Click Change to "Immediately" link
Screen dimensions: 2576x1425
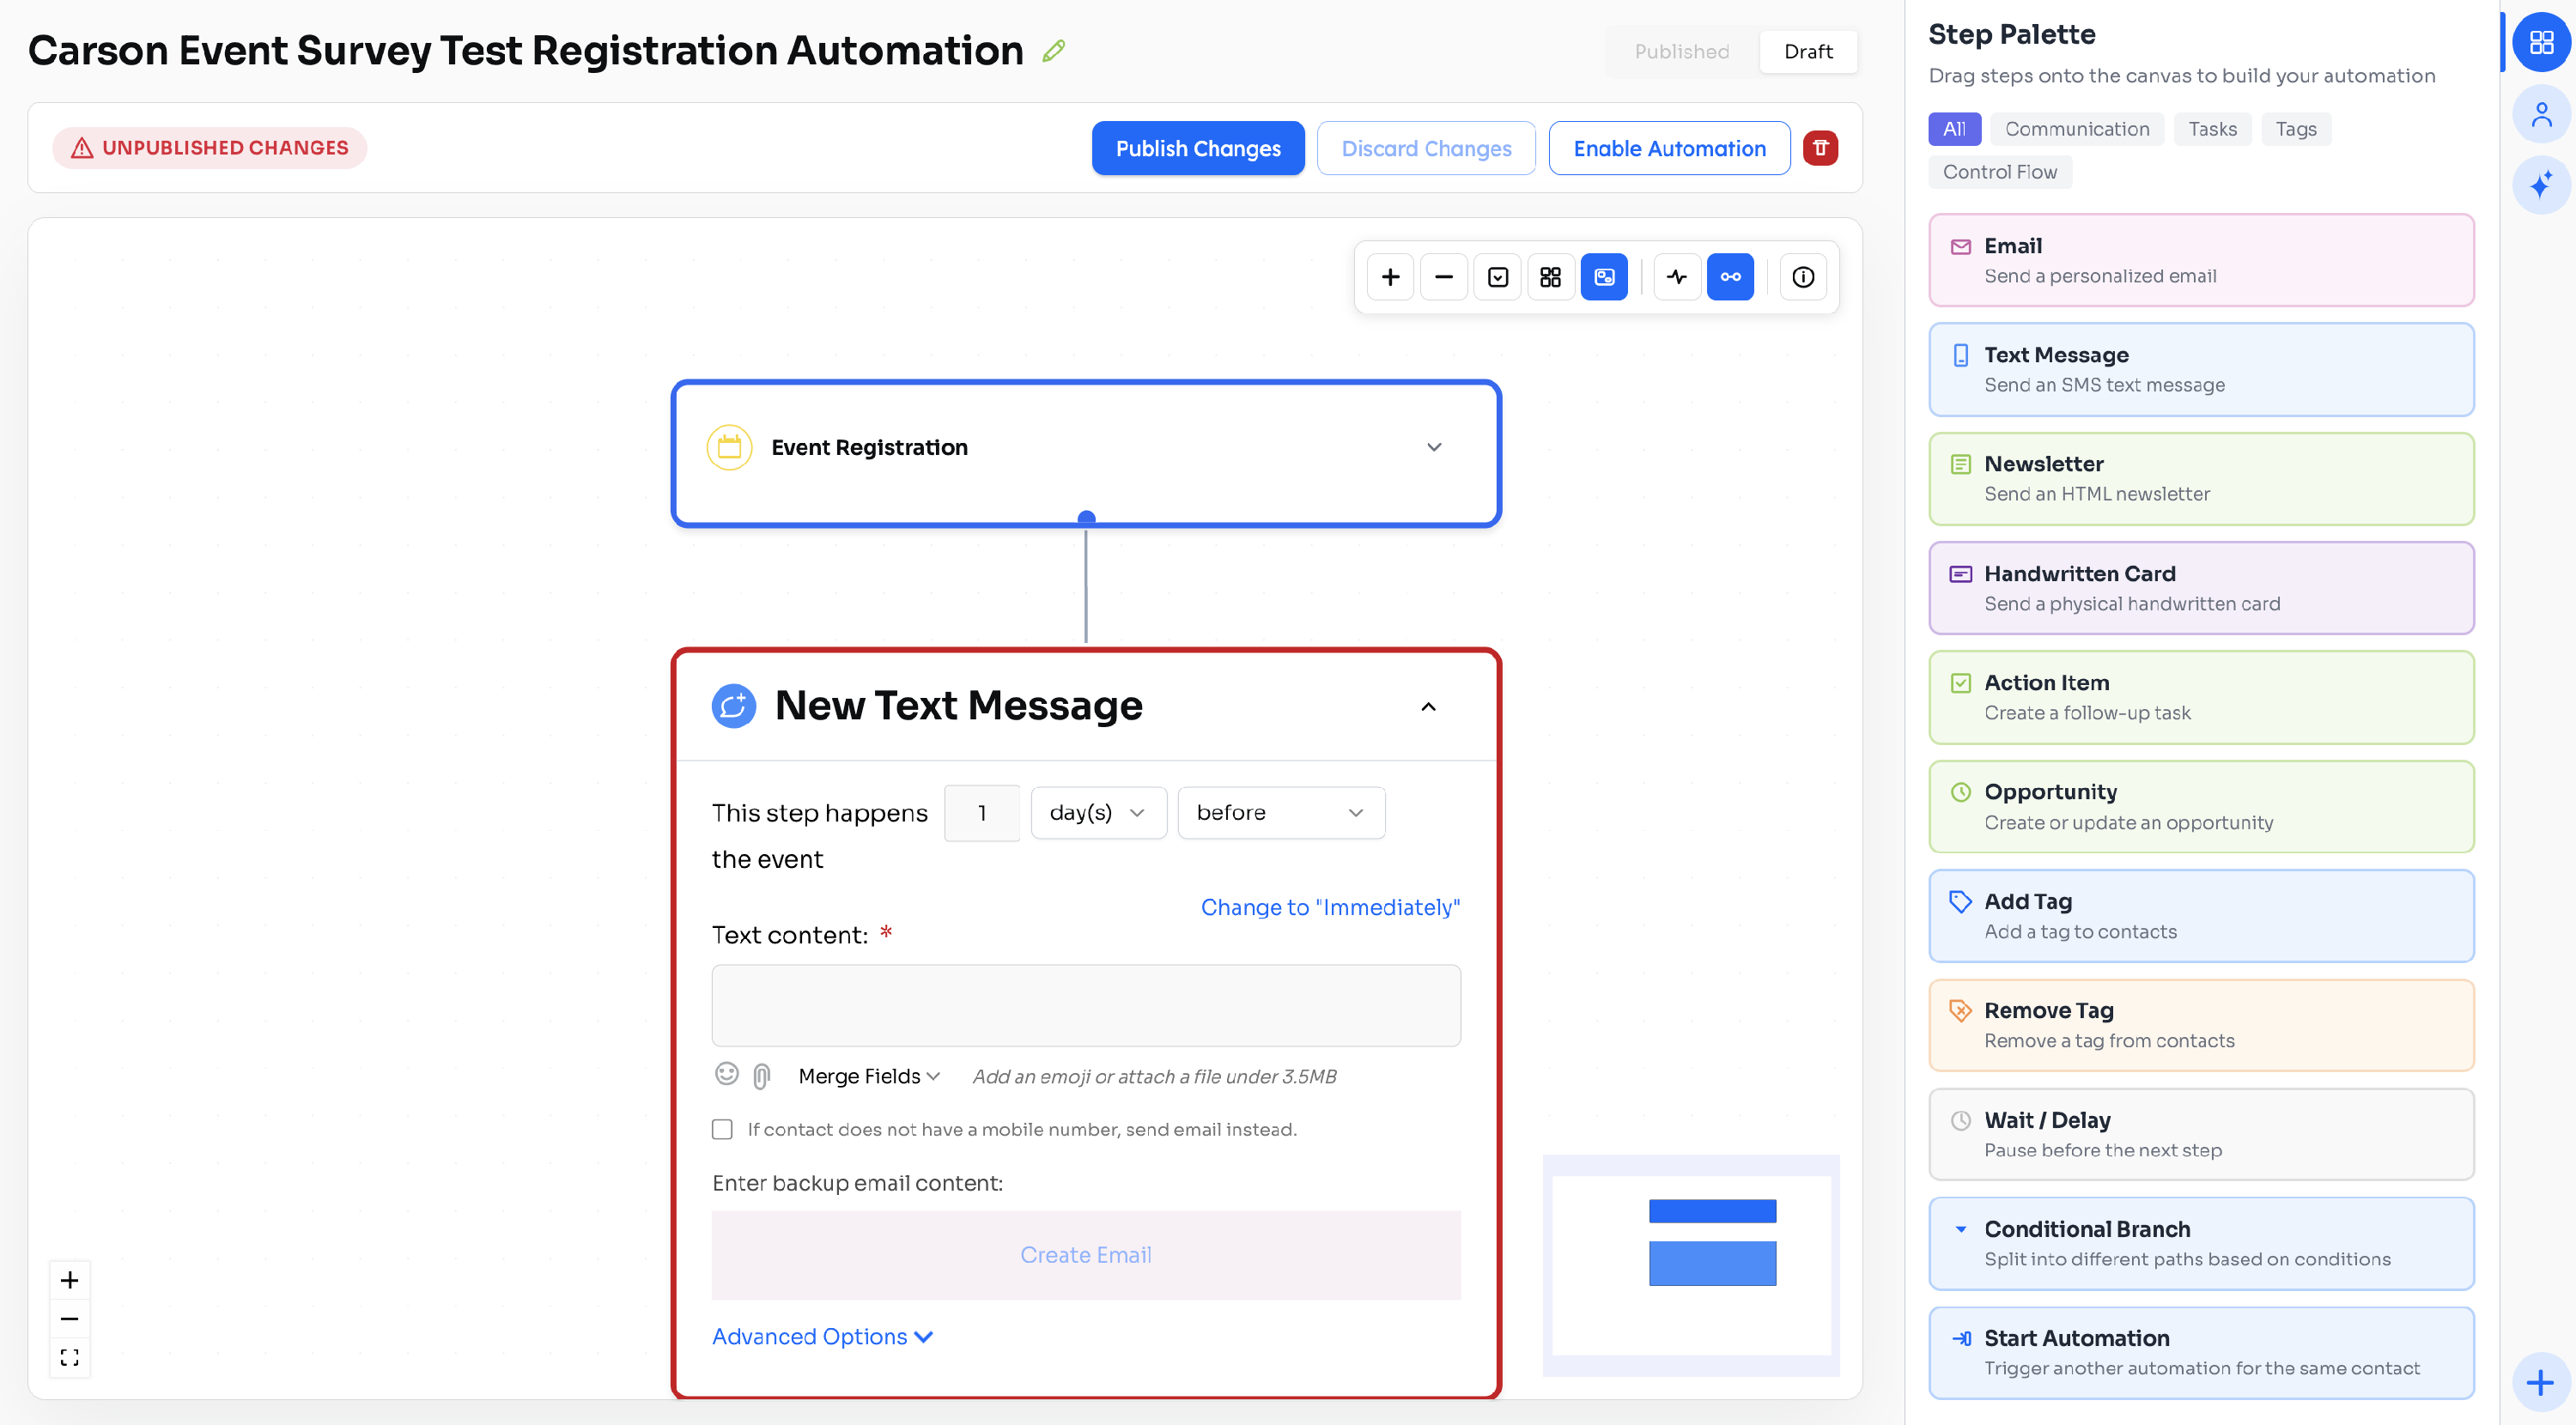click(1329, 907)
